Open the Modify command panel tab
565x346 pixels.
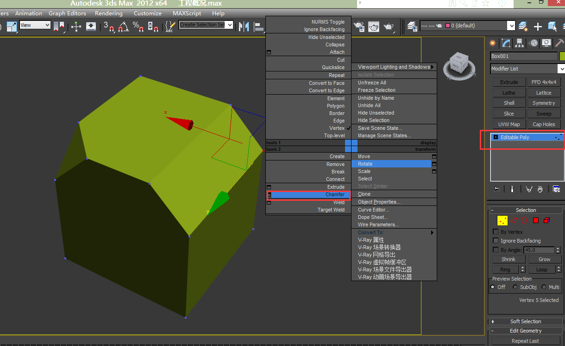(506, 43)
